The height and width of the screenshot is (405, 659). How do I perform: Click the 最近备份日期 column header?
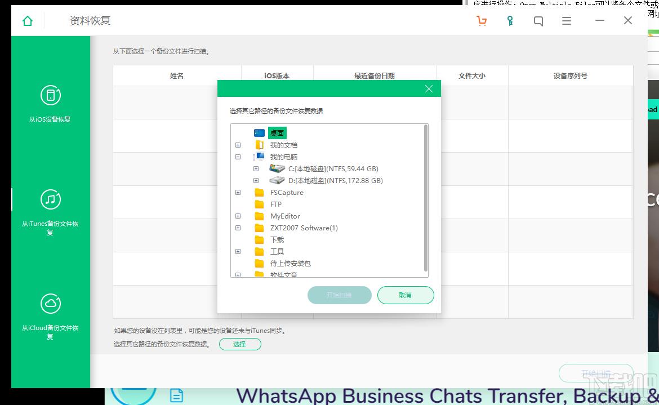pyautogui.click(x=375, y=75)
